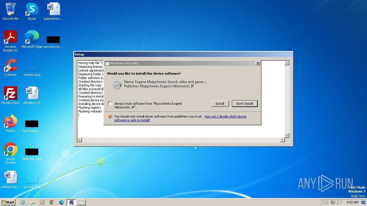Image resolution: width=367 pixels, height=206 pixels.
Task: Open Chrome from the taskbar
Action: pos(52,202)
